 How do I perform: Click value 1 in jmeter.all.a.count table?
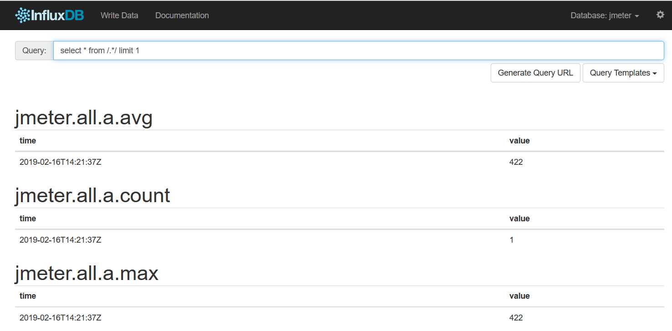[x=512, y=240]
